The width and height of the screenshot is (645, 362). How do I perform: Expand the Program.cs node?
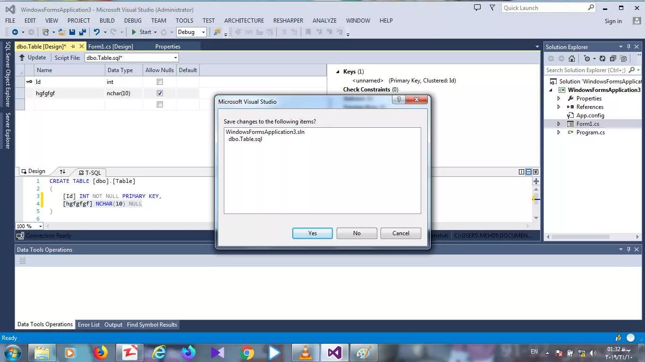tap(559, 132)
